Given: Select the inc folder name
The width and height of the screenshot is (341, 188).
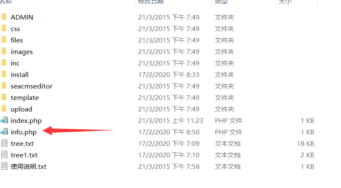Looking at the screenshot, I should pos(15,63).
